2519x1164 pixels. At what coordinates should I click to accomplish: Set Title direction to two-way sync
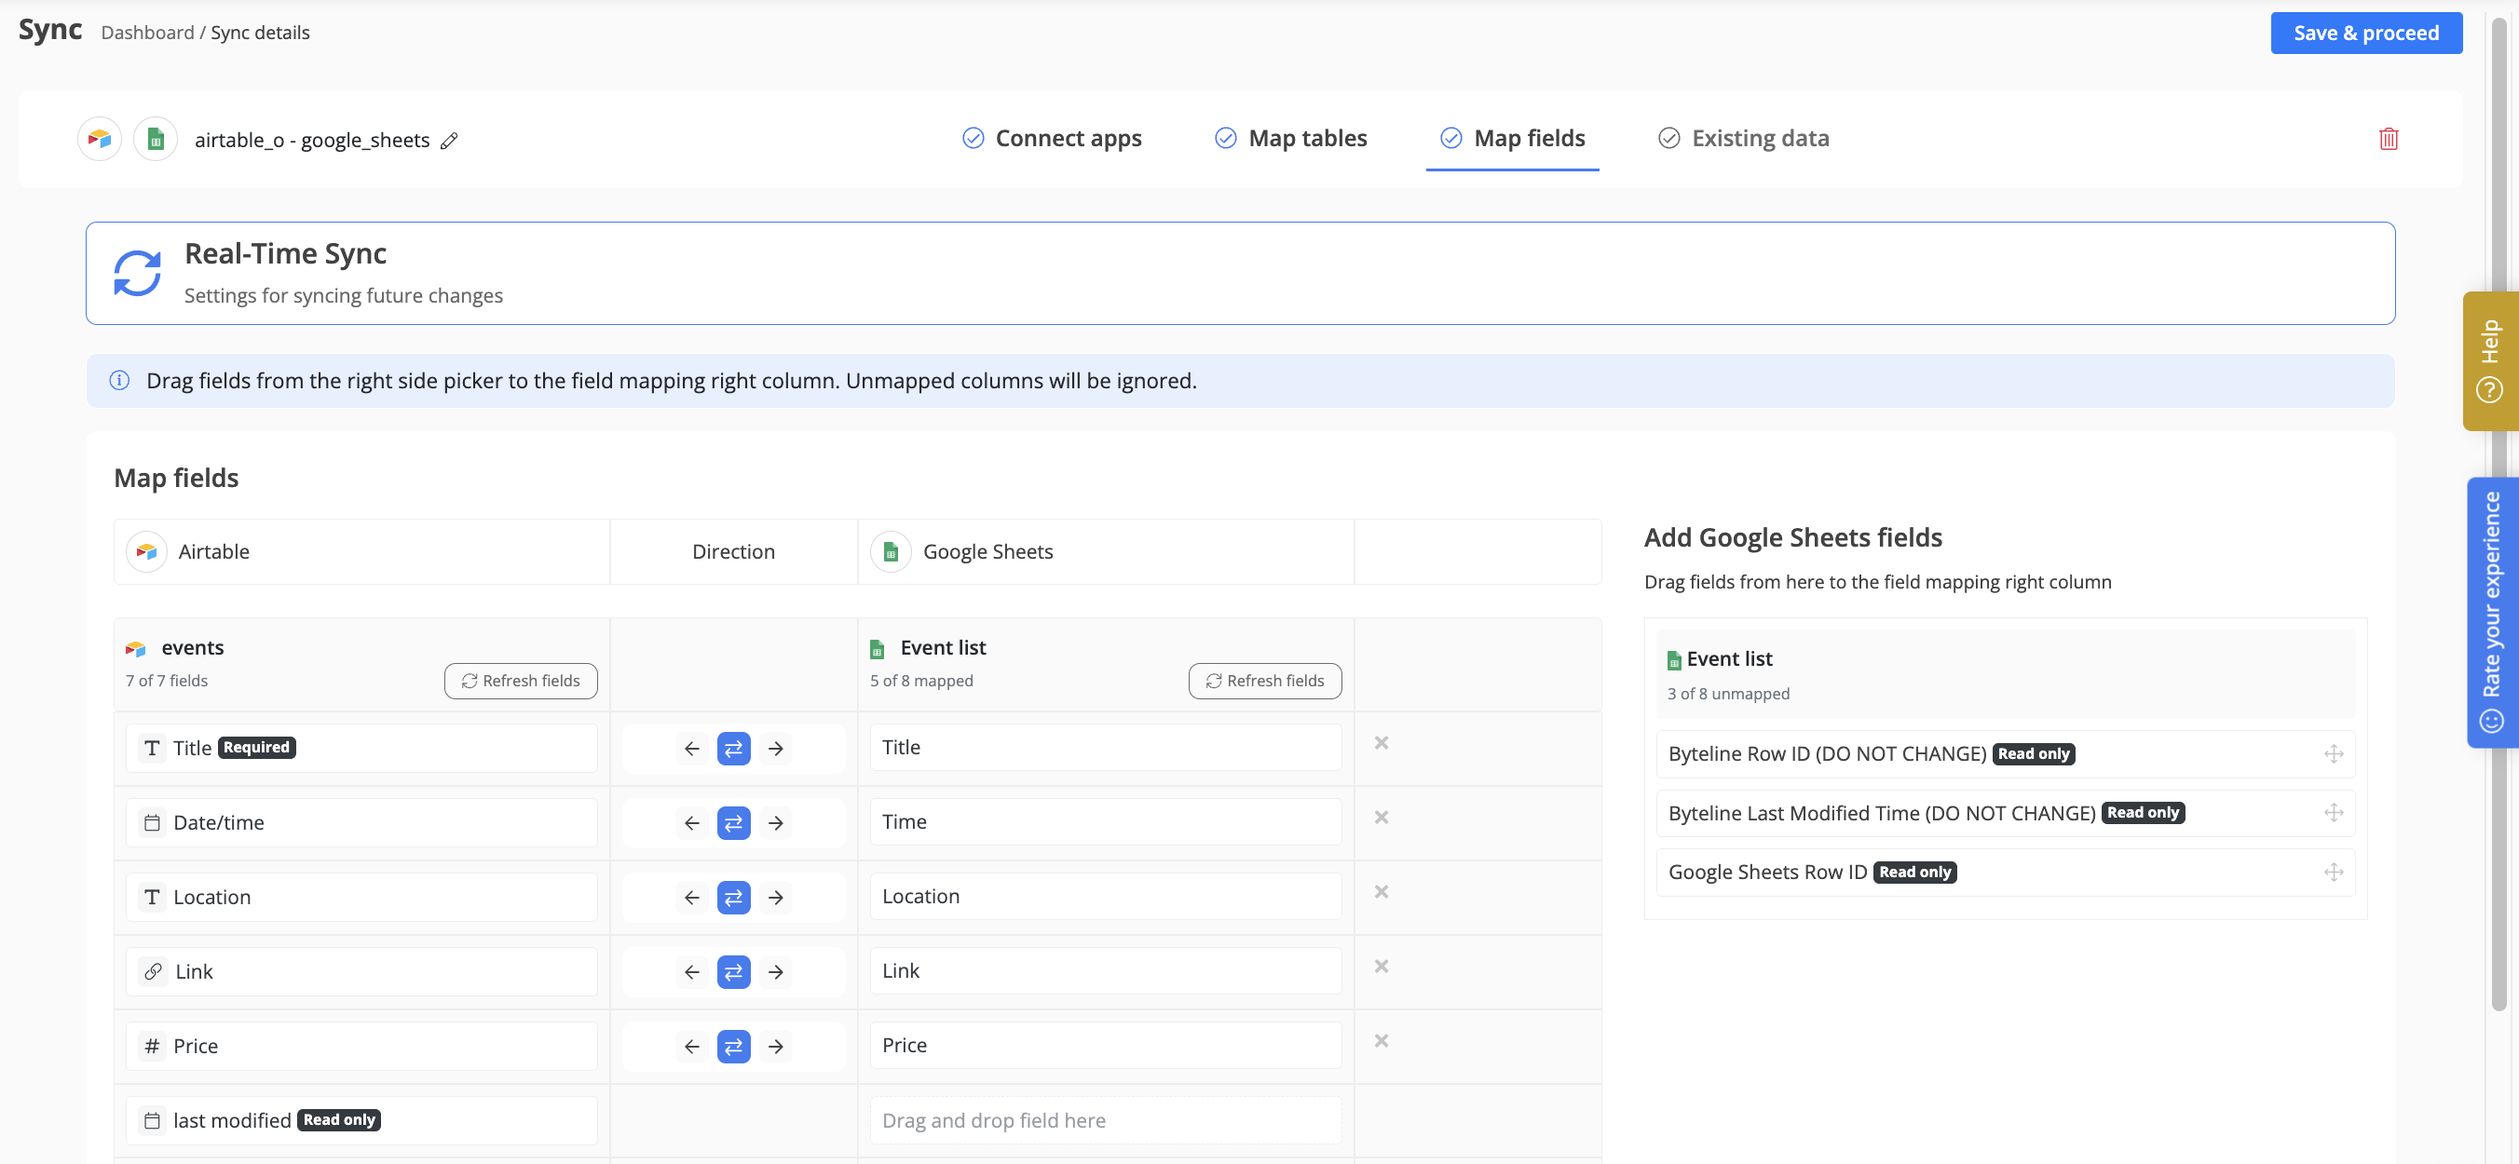[733, 749]
